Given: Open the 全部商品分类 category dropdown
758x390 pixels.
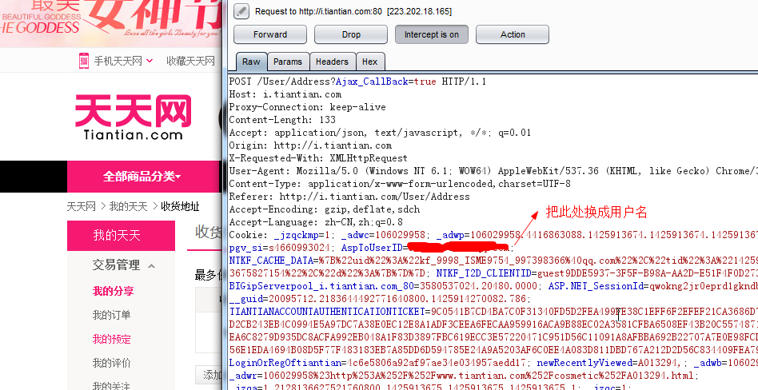Looking at the screenshot, I should point(142,177).
